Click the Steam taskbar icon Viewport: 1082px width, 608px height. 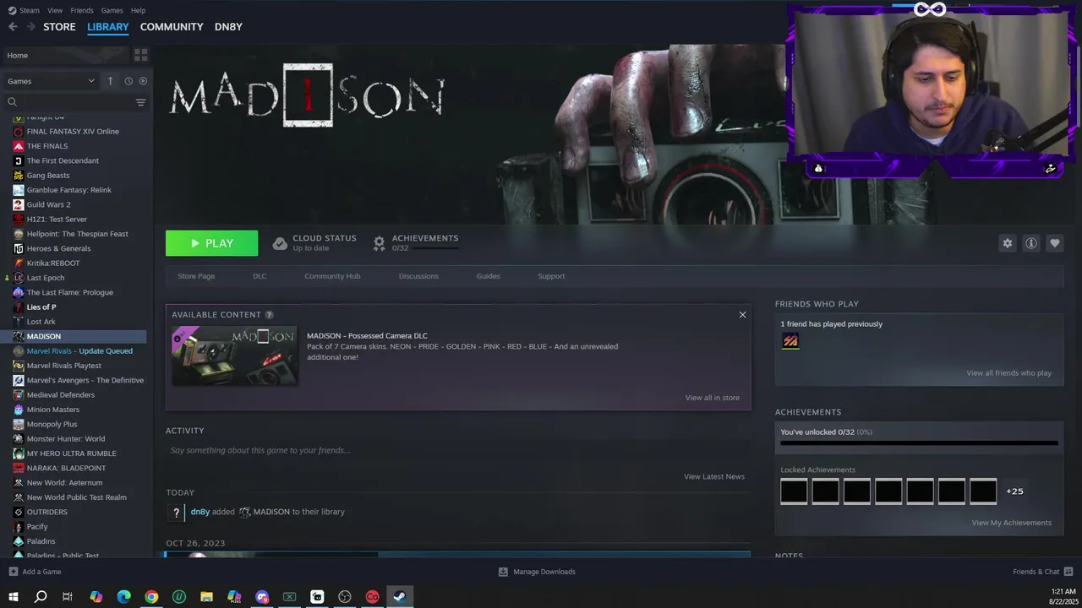point(400,597)
